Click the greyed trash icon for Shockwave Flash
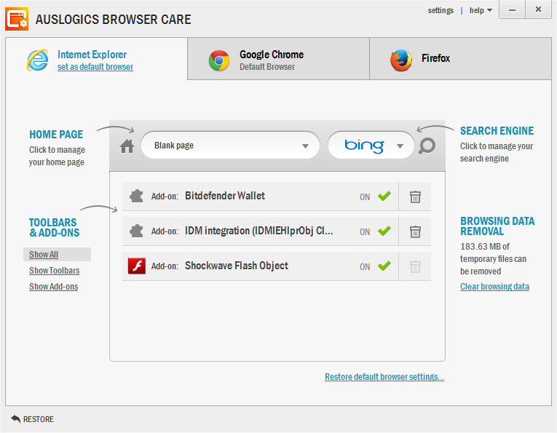 (415, 266)
